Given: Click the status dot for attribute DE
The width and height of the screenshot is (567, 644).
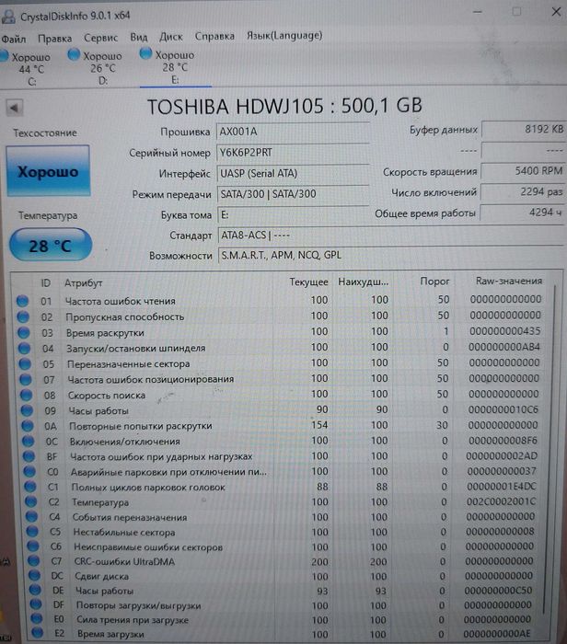Looking at the screenshot, I should tap(35, 591).
